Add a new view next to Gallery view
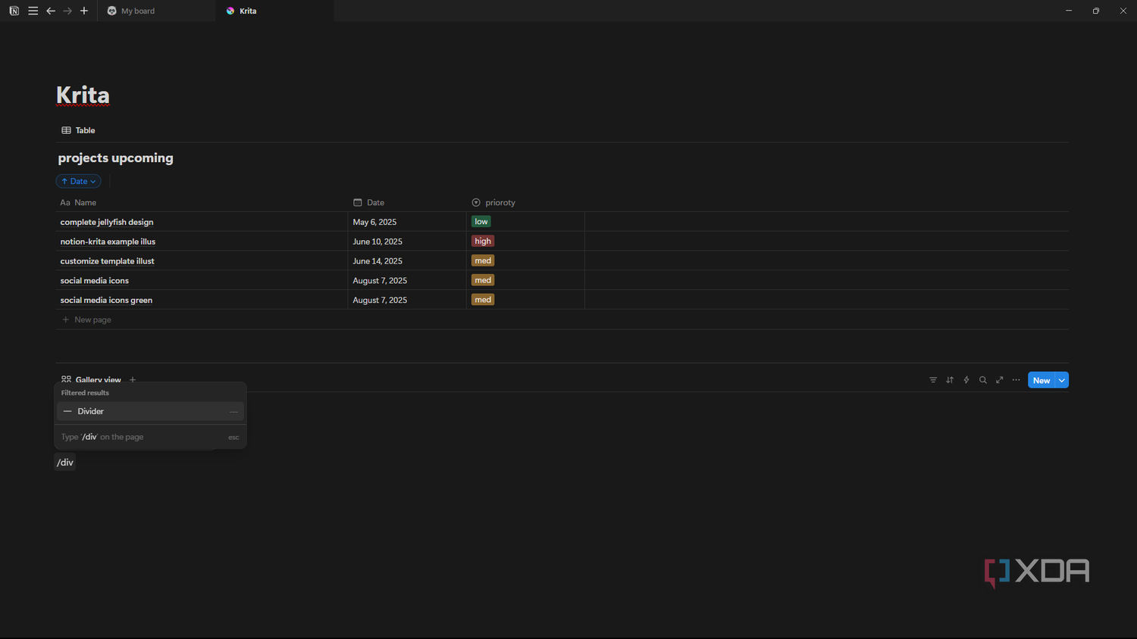Screen dimensions: 1137x639 click(133, 379)
